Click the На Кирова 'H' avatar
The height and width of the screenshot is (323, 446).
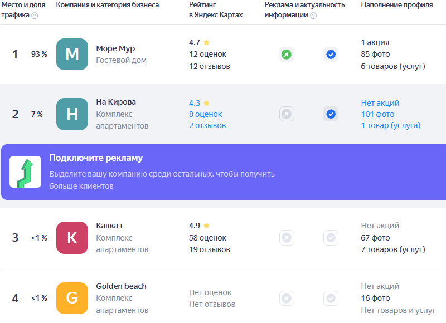click(x=72, y=114)
